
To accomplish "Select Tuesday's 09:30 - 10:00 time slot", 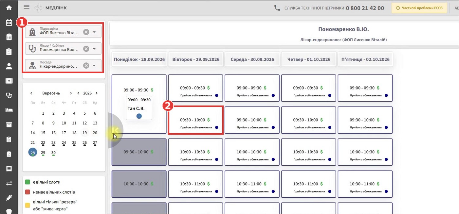I will [195, 120].
